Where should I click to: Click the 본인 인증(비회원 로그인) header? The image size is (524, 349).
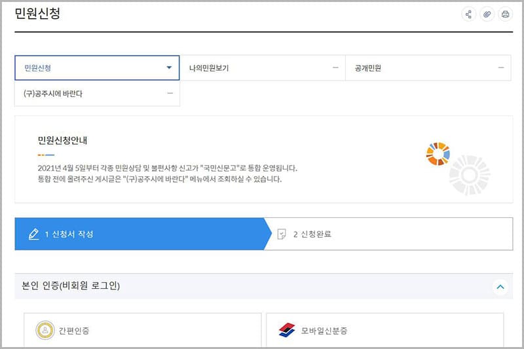coord(71,286)
